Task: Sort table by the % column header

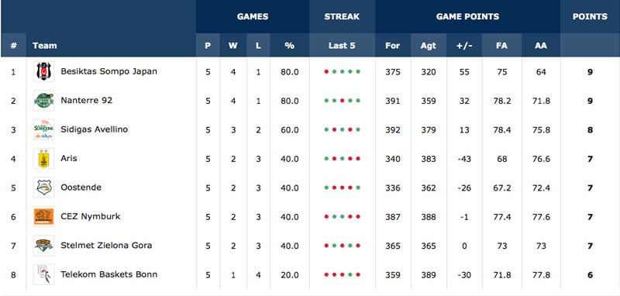Action: (x=289, y=46)
